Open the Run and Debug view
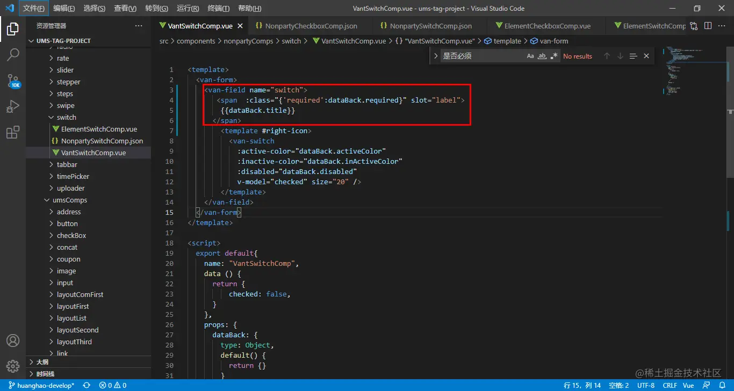Image resolution: width=734 pixels, height=391 pixels. pos(13,106)
